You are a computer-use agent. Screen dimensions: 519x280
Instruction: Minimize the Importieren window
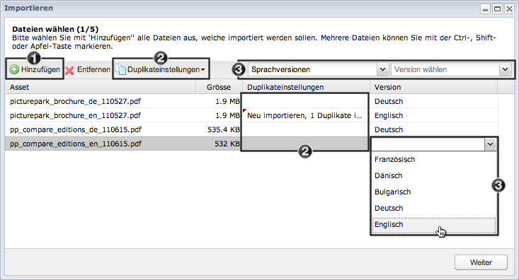point(485,9)
